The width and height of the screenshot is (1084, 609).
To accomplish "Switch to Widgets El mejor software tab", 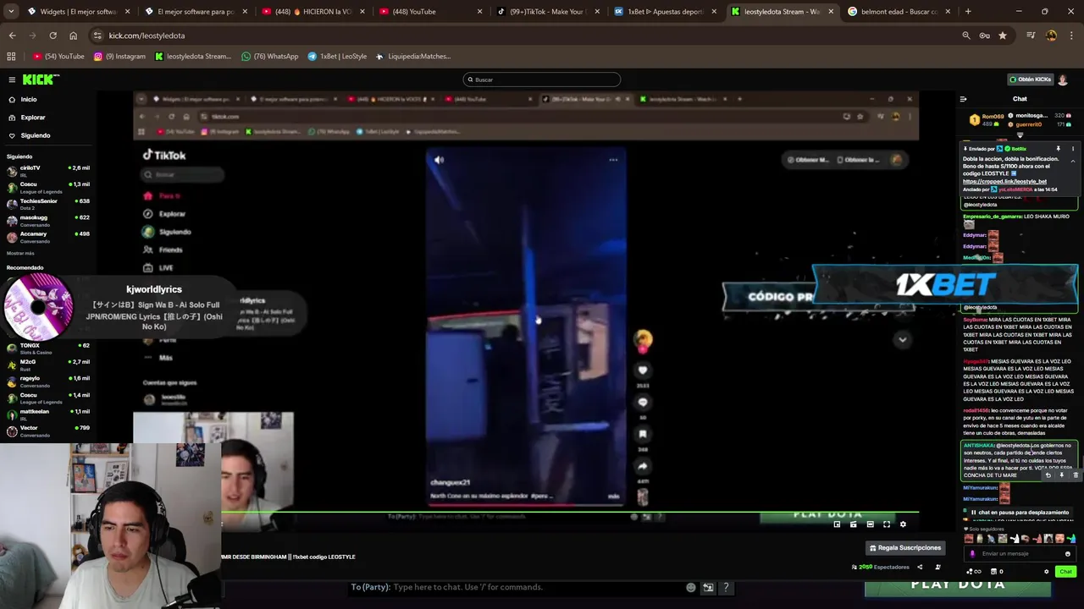I will pyautogui.click(x=78, y=12).
